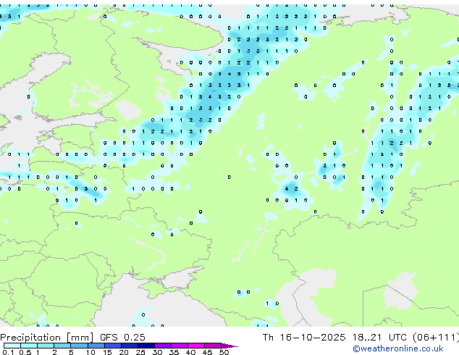Click the '40' legend scale label
Viewport: 459px width, 355px height.
[x=190, y=352]
